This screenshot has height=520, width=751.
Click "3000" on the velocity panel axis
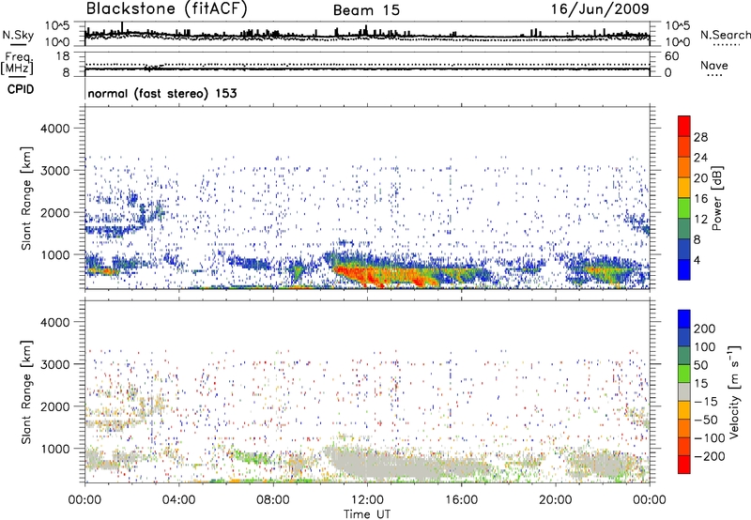(x=55, y=364)
